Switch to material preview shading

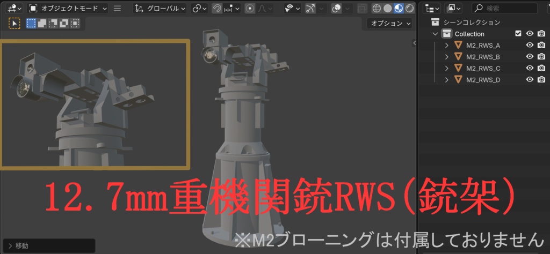point(399,9)
